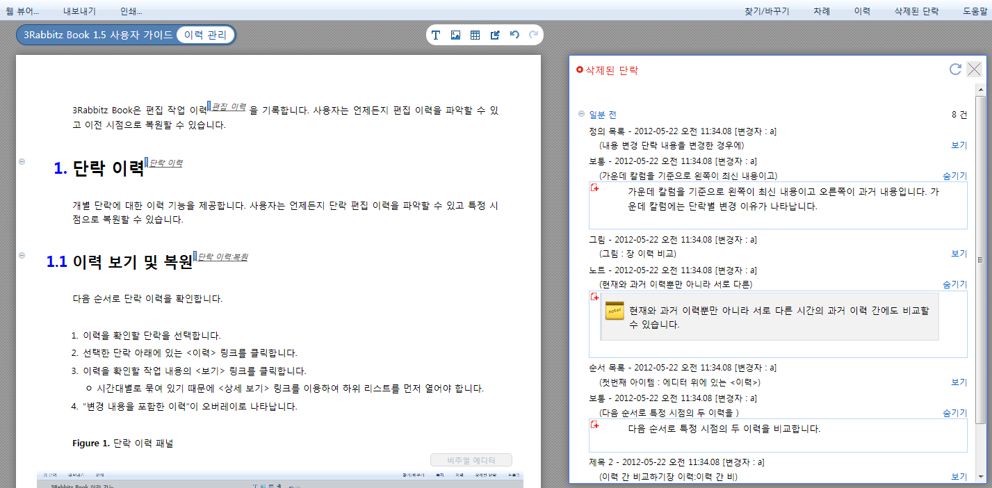Screen dimensions: 992x488
Task: Click the restore icon beside '가운데 칼럼을 기준으로' paragraph
Action: (x=594, y=188)
